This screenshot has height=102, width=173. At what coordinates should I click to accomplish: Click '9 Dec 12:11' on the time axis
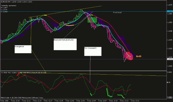pyautogui.click(x=26, y=101)
